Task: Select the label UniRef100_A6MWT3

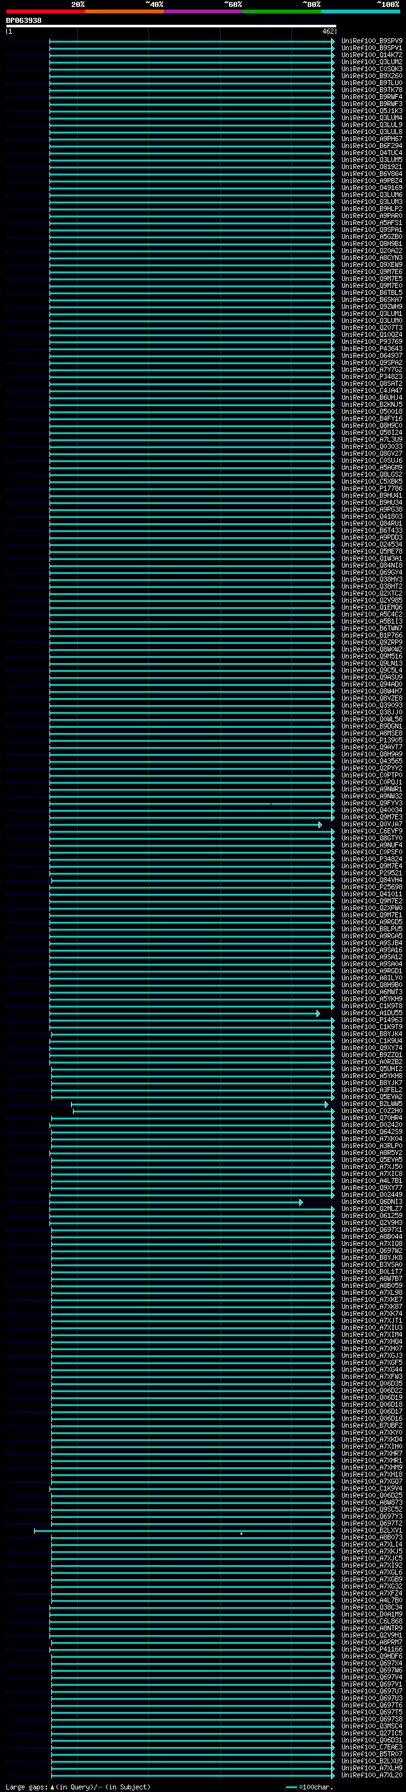Action: 371,992
